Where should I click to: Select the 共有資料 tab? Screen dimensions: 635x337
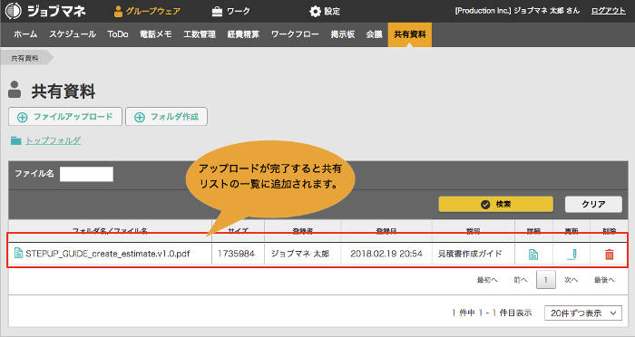tap(410, 34)
